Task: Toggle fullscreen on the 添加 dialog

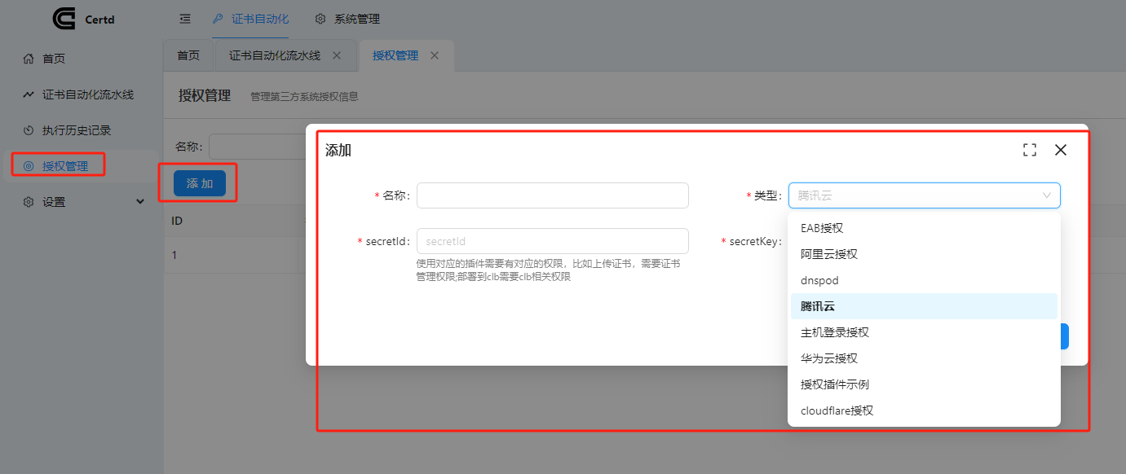Action: click(1030, 150)
